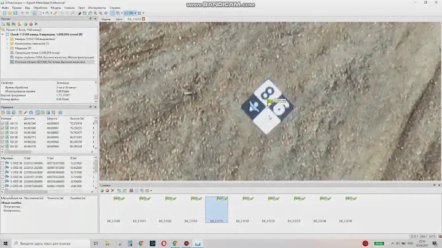Viewport: 442px width, 248px height.
Task: Open the Файл menu
Action: pos(6,7)
